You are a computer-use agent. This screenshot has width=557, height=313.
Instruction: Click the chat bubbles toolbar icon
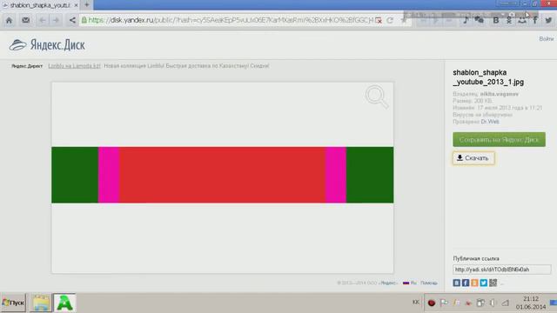480,20
